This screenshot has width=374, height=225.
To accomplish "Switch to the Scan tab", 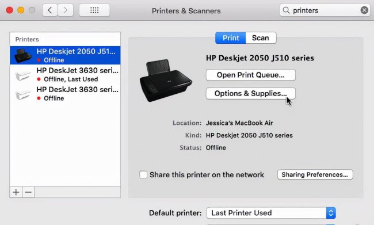I will (x=261, y=38).
